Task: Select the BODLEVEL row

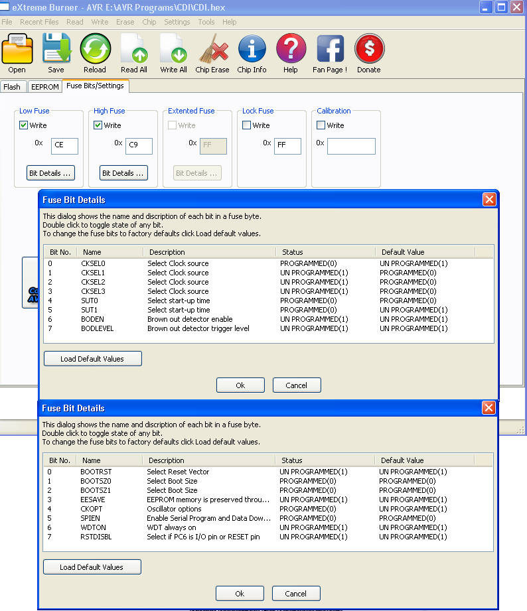Action: (x=269, y=328)
